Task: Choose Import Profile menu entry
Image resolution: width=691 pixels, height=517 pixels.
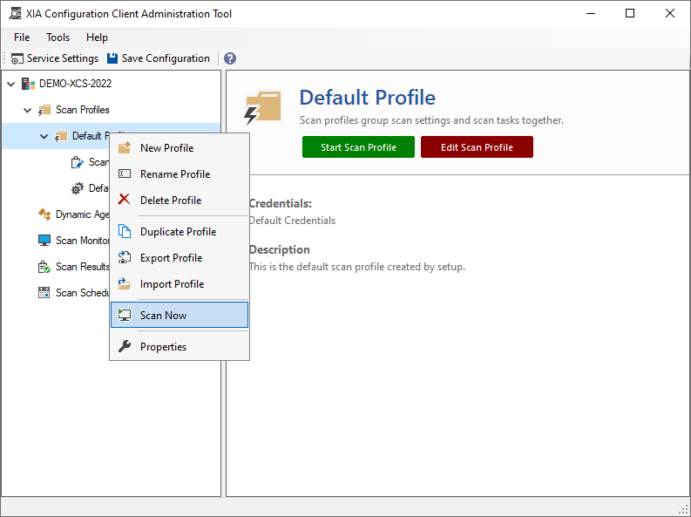Action: click(x=180, y=284)
